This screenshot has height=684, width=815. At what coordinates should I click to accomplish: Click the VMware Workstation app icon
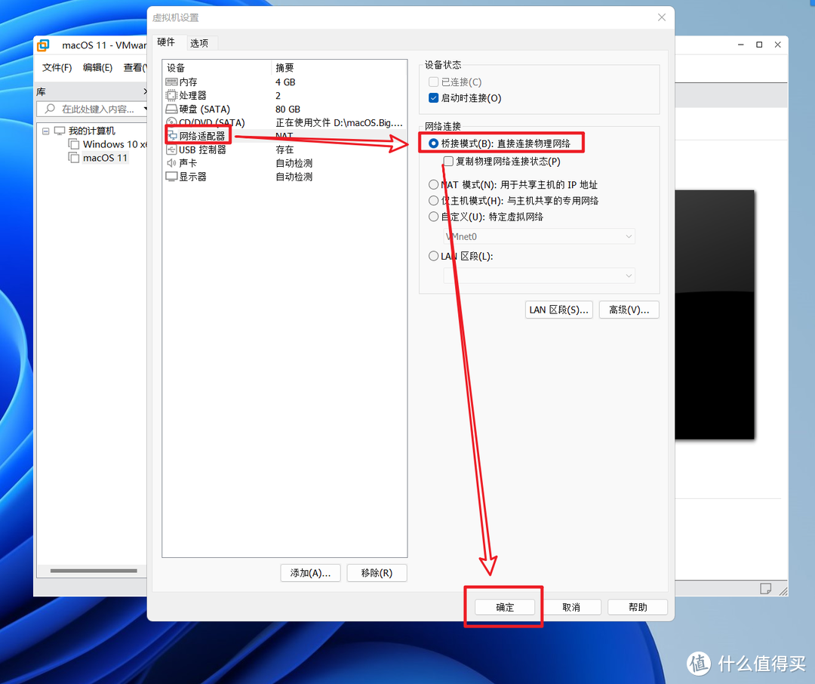(x=43, y=46)
